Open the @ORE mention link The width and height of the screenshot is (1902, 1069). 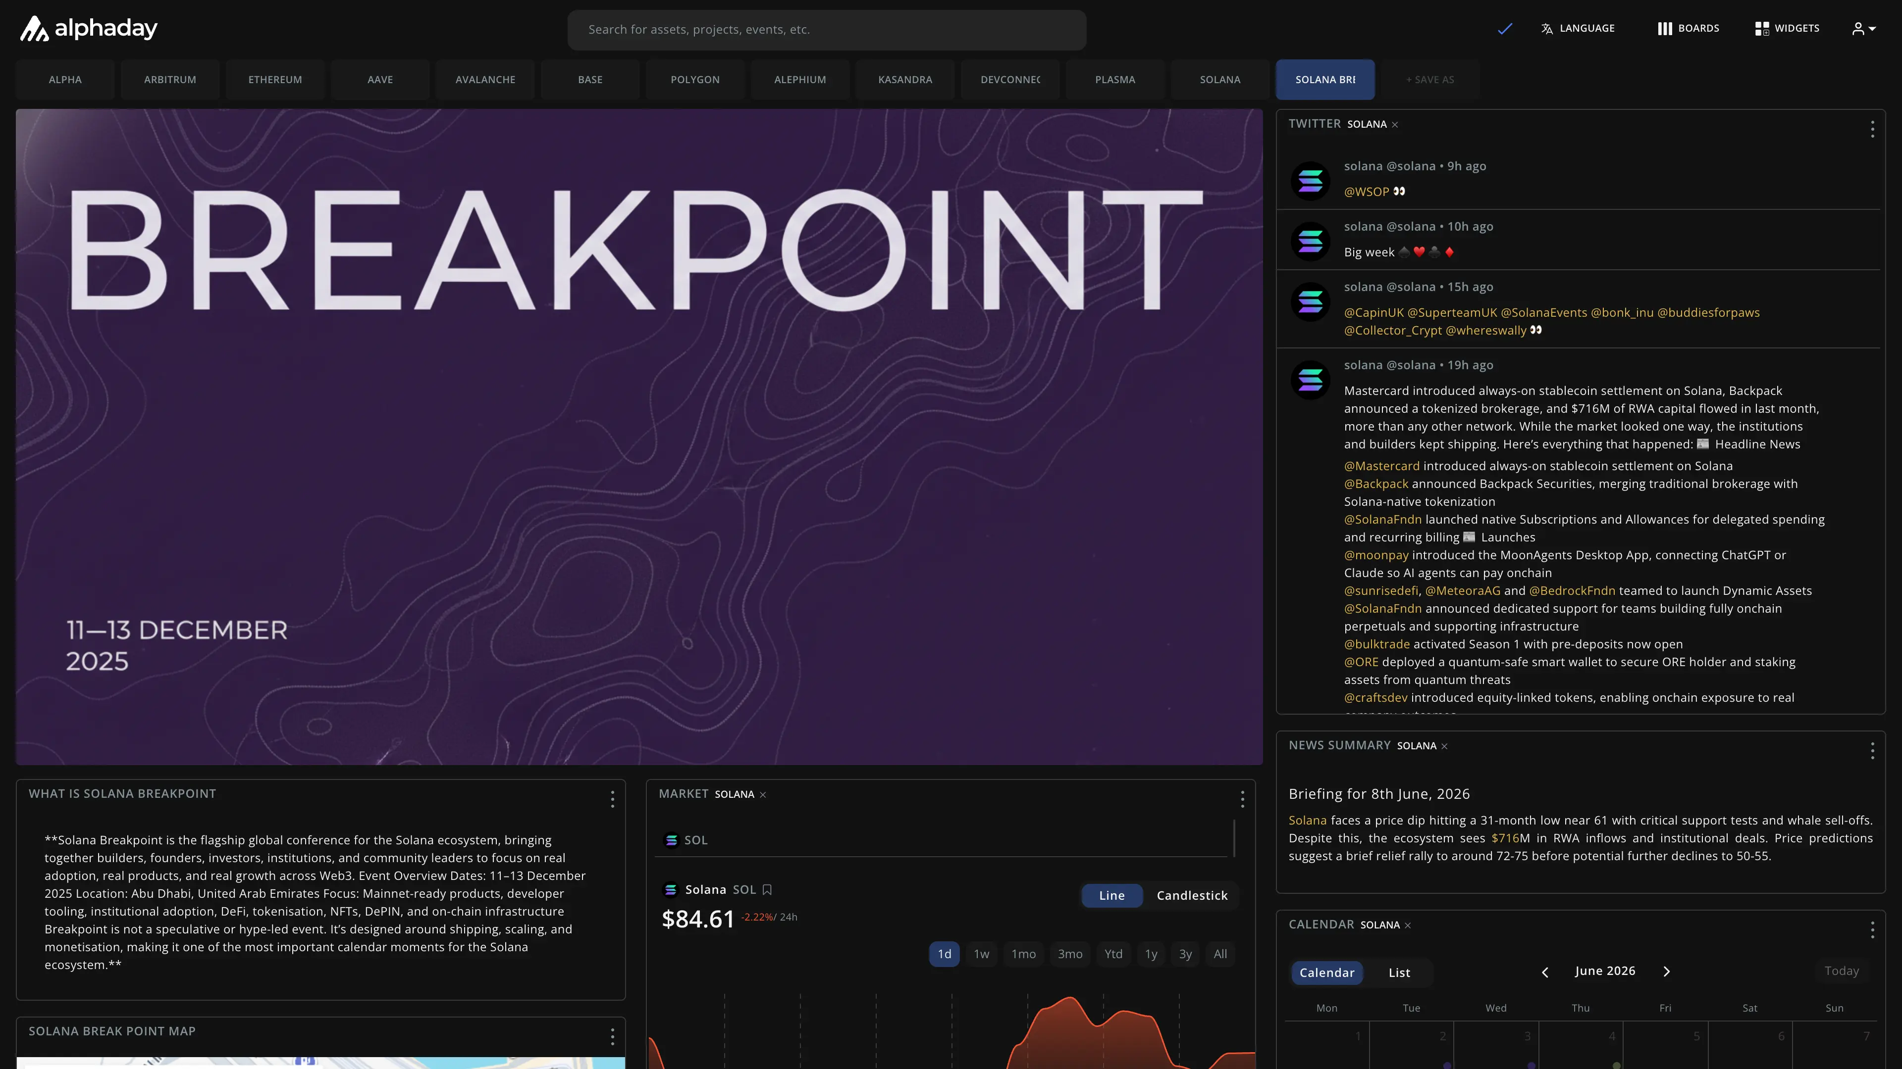1362,663
